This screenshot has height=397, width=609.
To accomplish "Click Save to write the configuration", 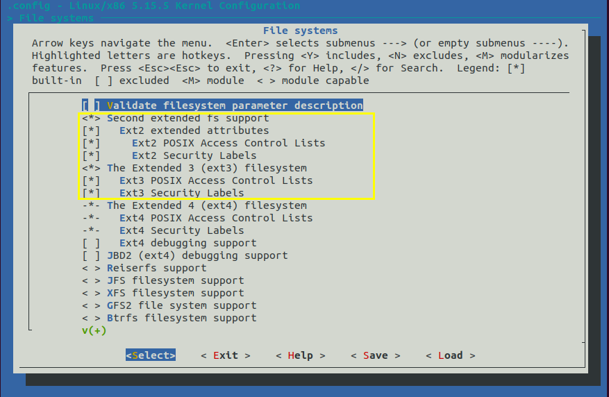I will [x=375, y=355].
